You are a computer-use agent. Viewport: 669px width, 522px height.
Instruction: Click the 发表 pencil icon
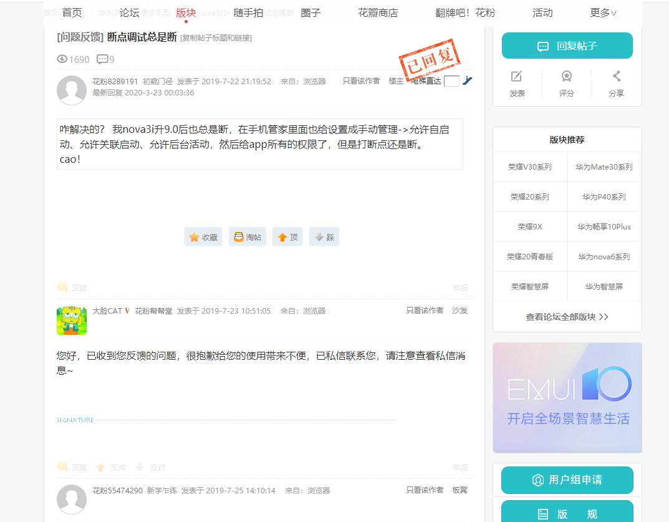[x=517, y=77]
